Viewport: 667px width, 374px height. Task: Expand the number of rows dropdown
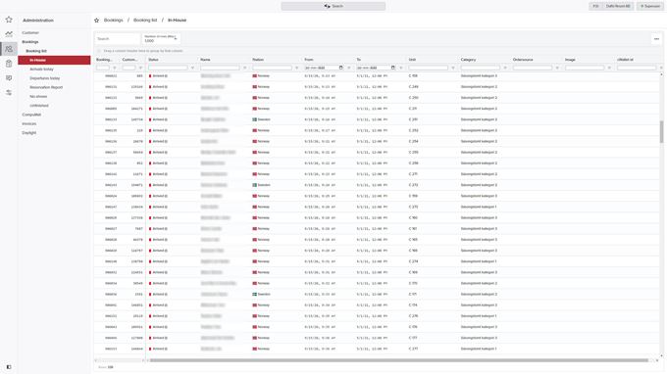tap(161, 38)
